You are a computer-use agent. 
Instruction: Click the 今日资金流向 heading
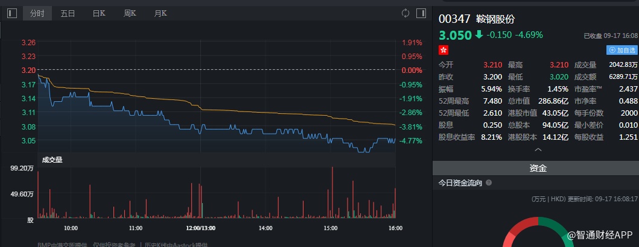tap(460, 183)
